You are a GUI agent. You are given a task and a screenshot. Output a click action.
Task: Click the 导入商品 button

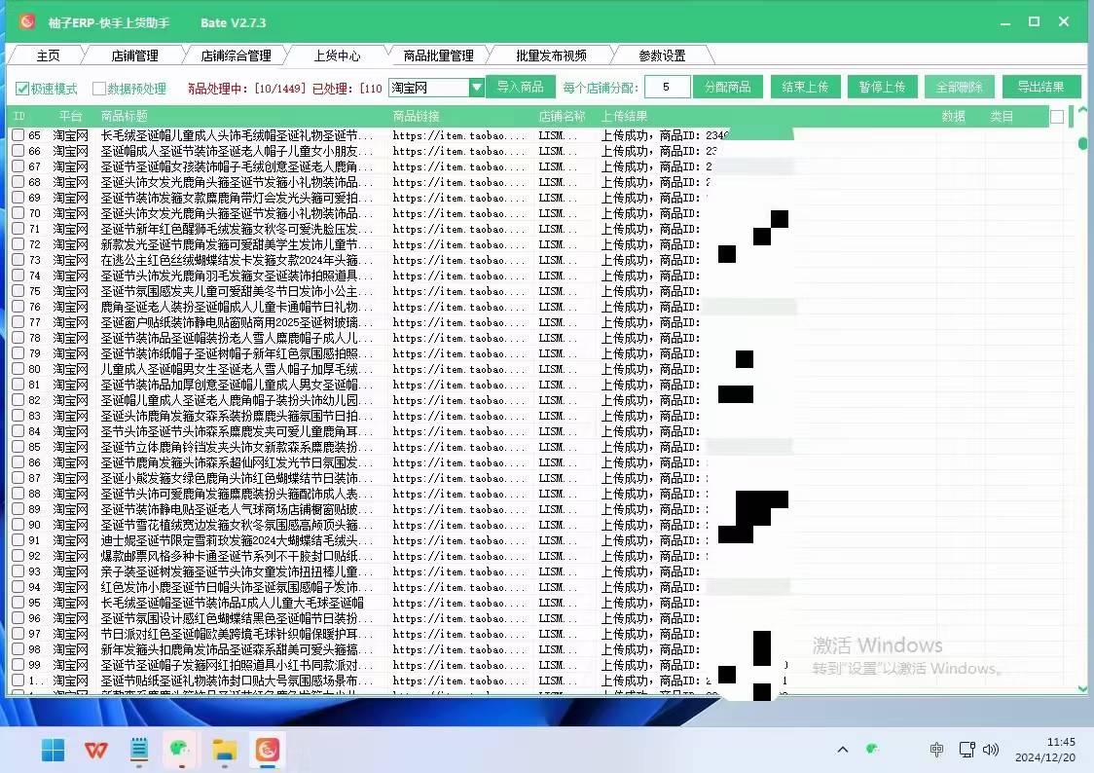coord(520,87)
